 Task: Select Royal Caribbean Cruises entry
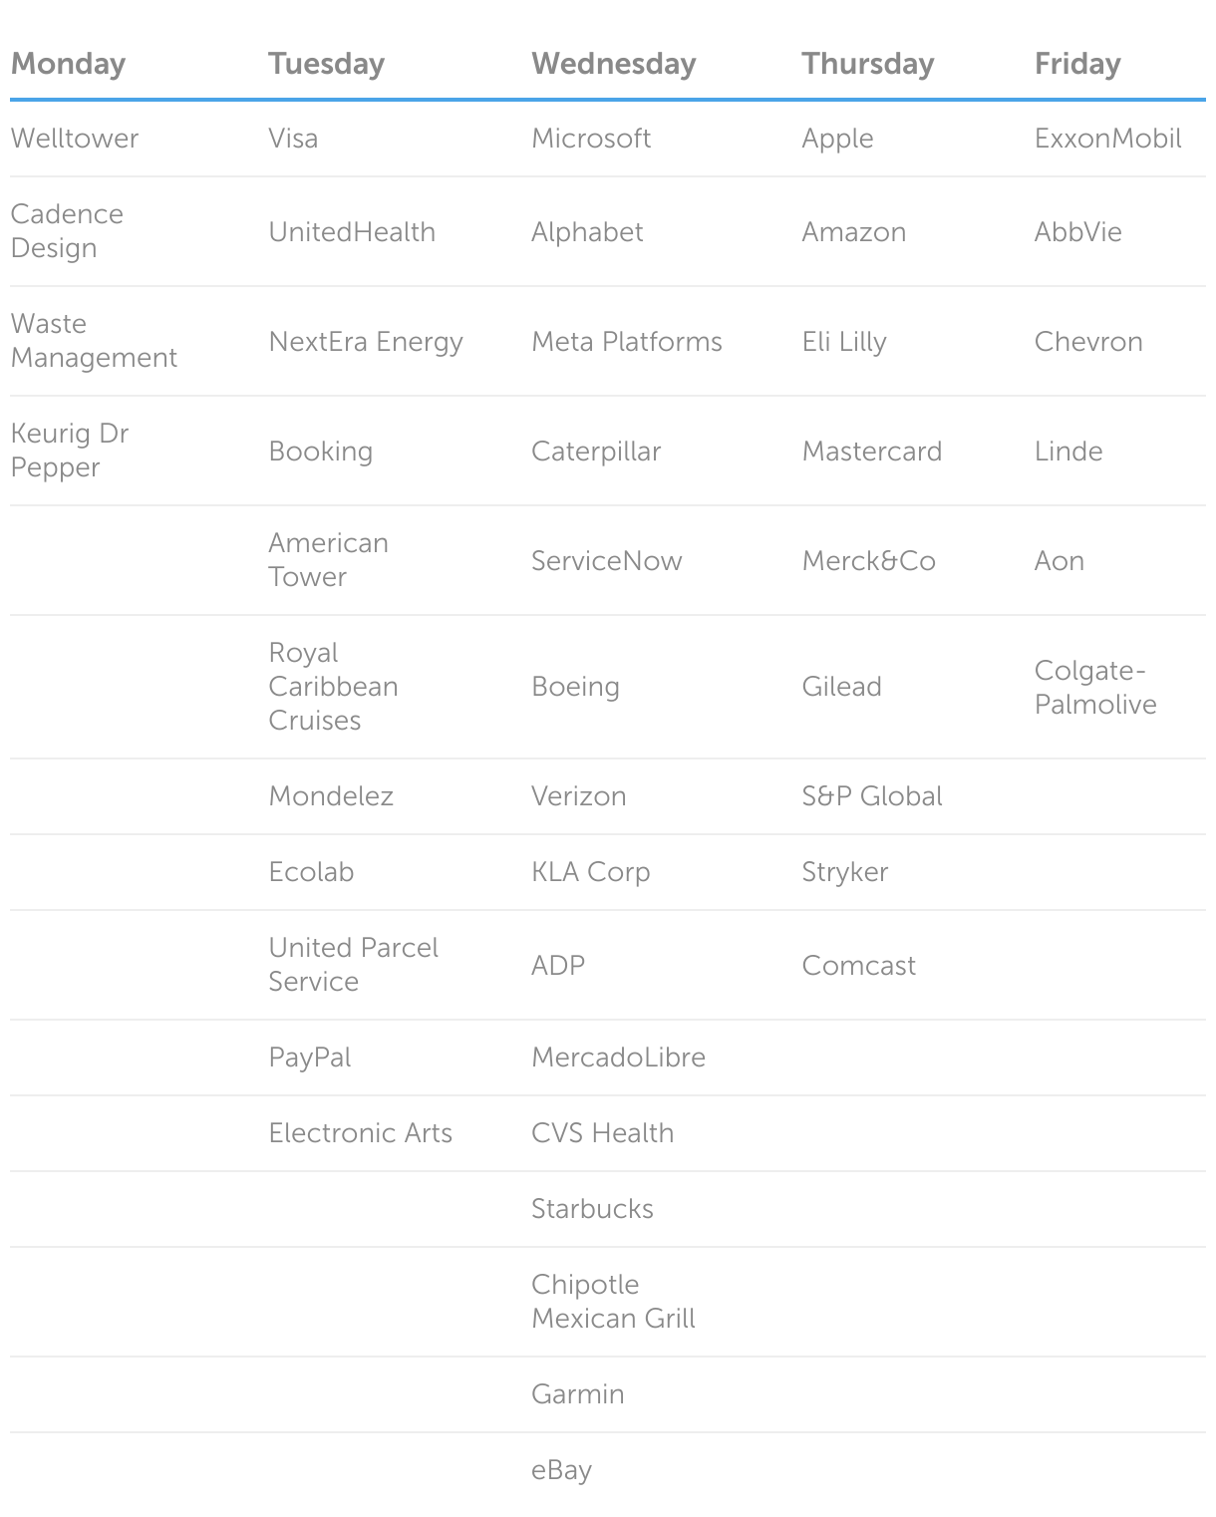click(333, 687)
